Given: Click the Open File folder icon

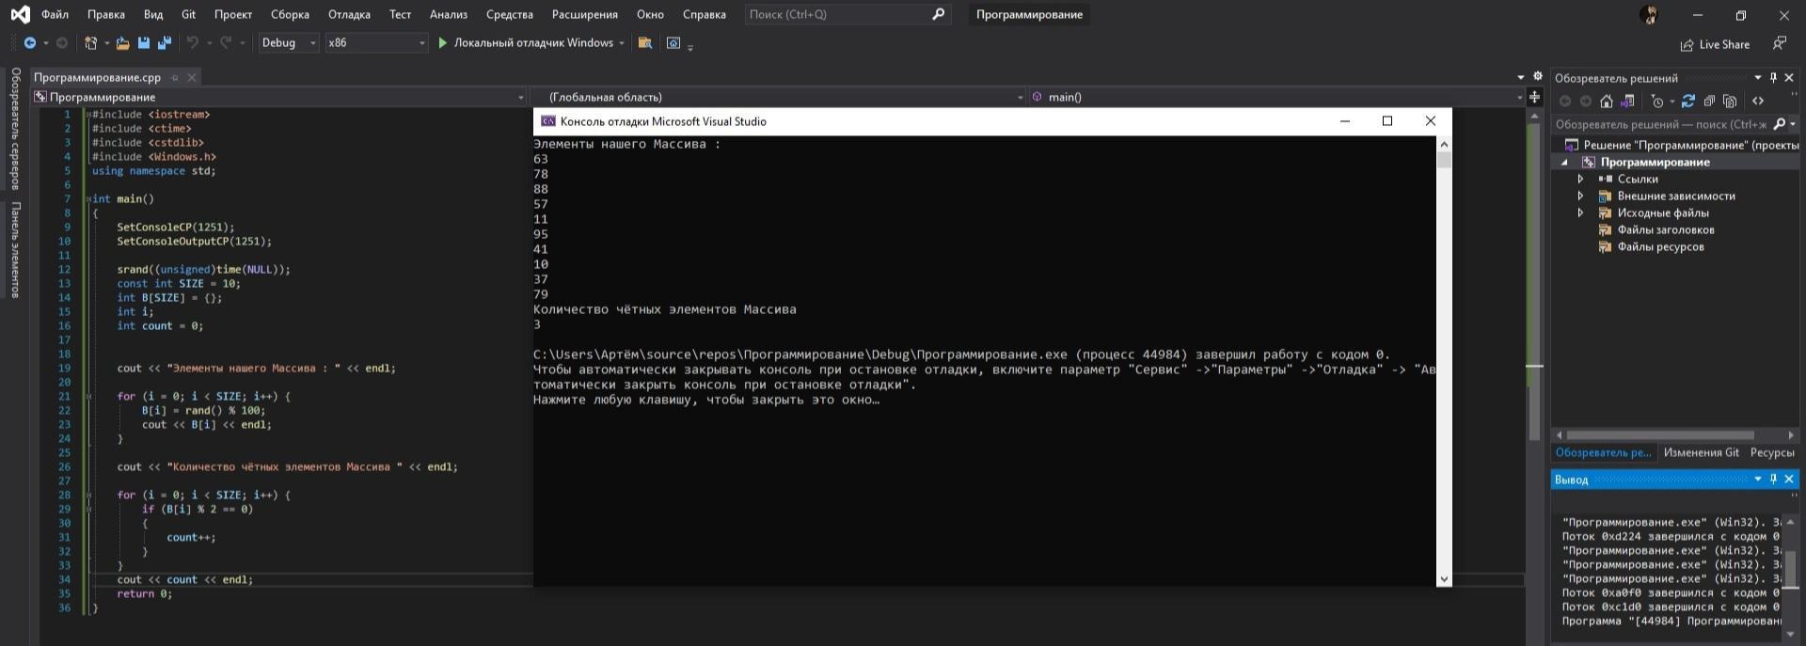Looking at the screenshot, I should pyautogui.click(x=122, y=43).
